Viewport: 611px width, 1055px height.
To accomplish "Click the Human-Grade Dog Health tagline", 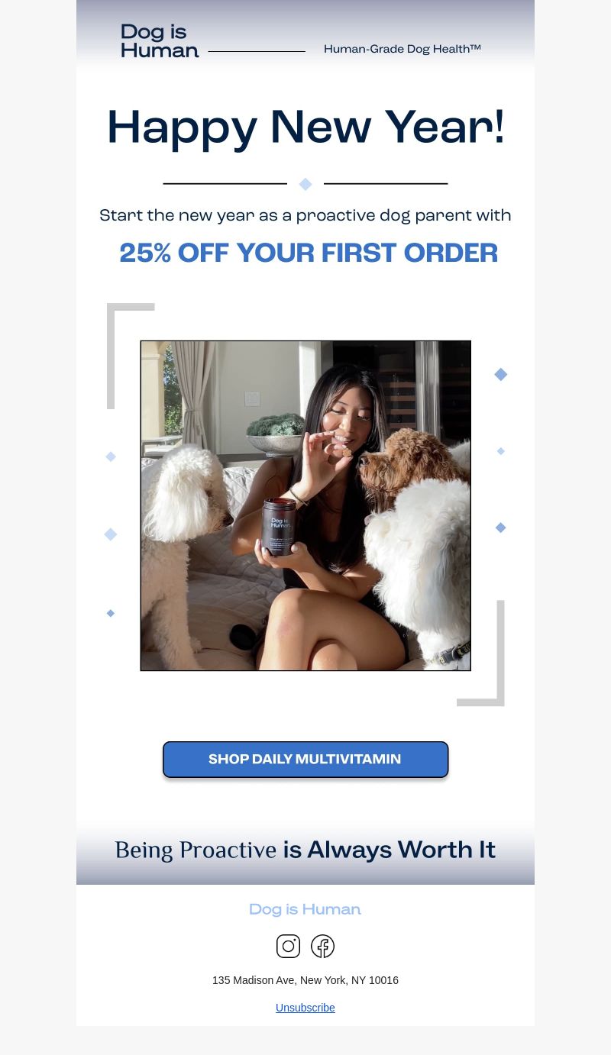I will pyautogui.click(x=402, y=49).
